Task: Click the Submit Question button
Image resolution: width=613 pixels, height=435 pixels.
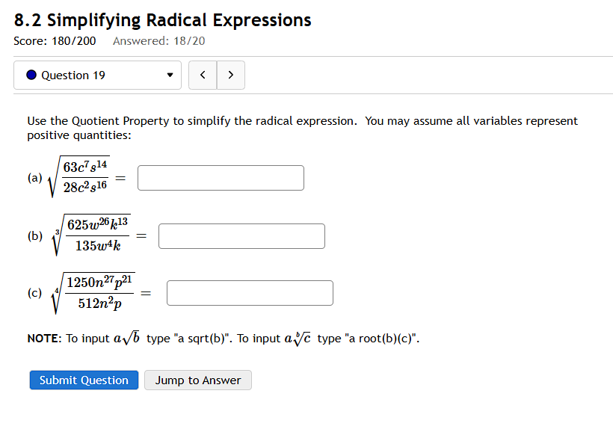Action: pyautogui.click(x=83, y=380)
